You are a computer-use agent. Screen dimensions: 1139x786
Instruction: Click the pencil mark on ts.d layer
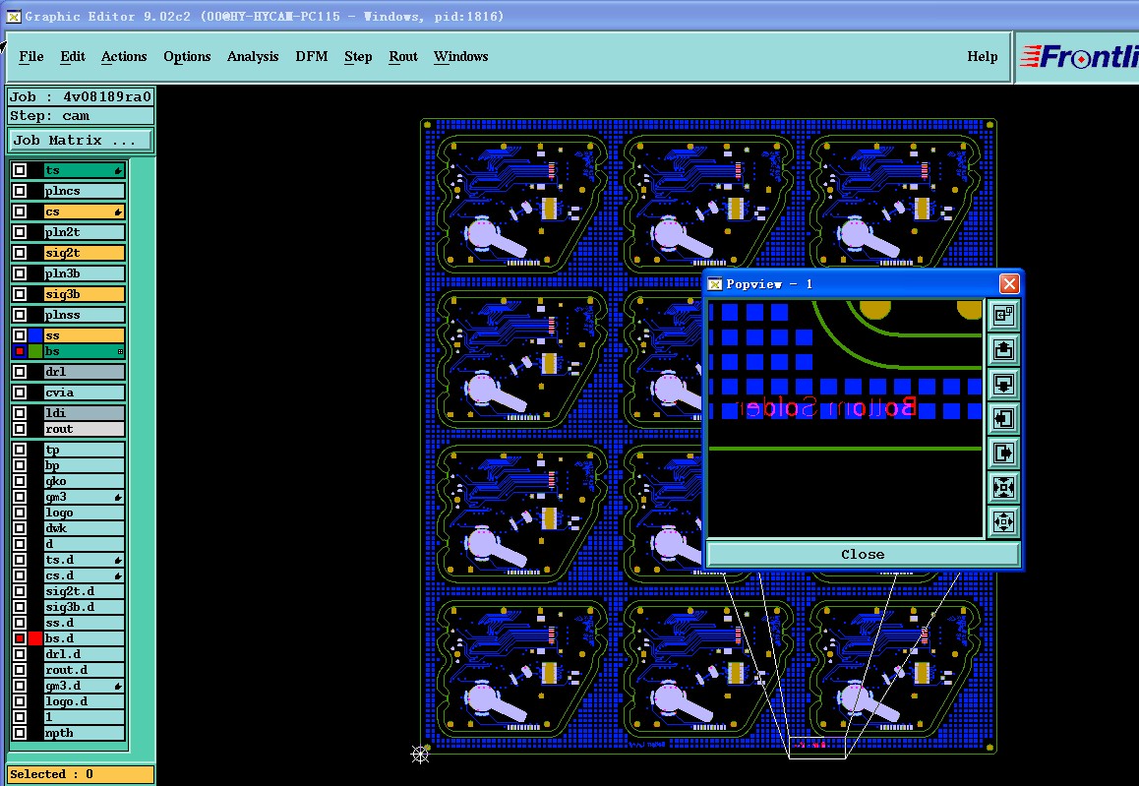point(118,560)
